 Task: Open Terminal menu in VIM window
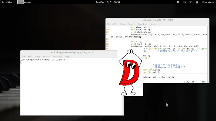(143, 24)
